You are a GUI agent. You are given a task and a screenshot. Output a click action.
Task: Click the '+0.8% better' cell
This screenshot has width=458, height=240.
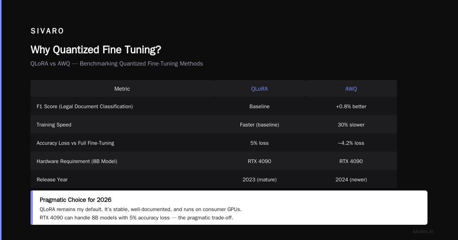(351, 107)
